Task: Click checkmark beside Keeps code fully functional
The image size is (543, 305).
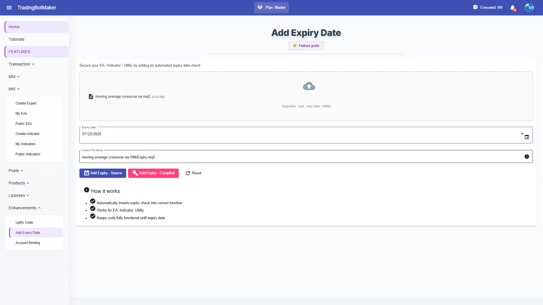Action: click(93, 216)
